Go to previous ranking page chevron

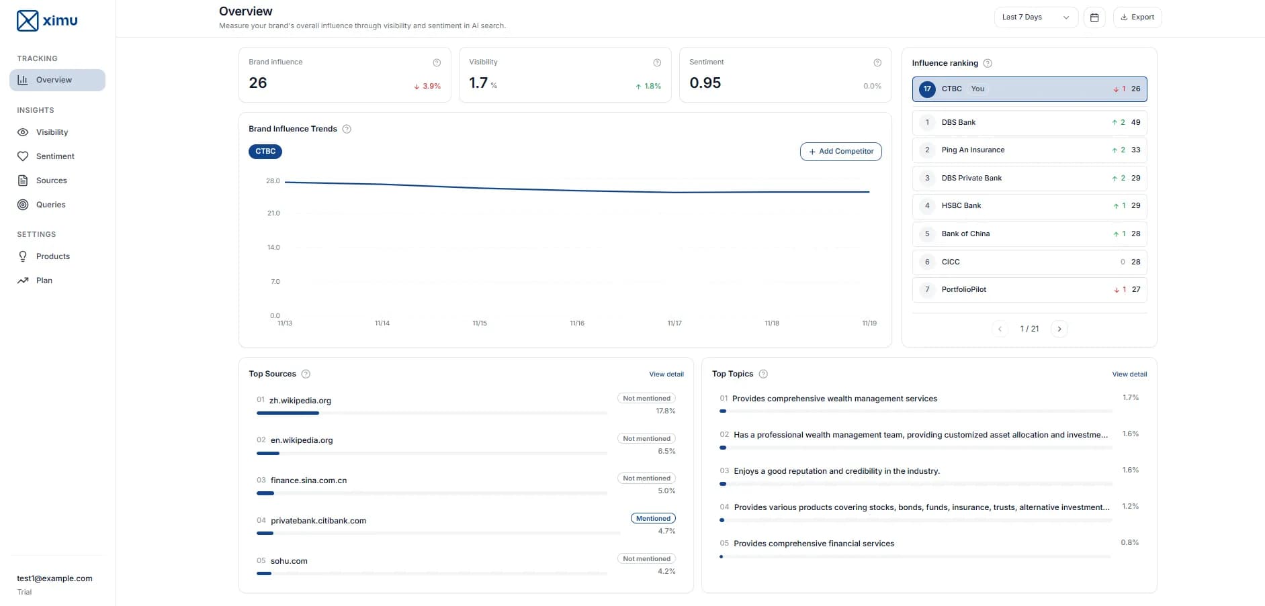click(x=1000, y=329)
